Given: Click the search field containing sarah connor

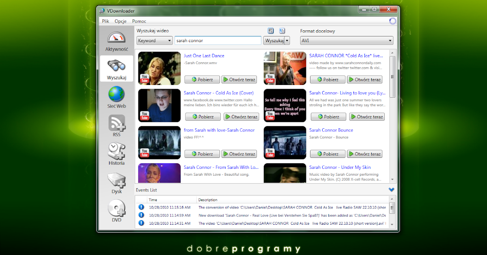Looking at the screenshot, I should pos(218,40).
